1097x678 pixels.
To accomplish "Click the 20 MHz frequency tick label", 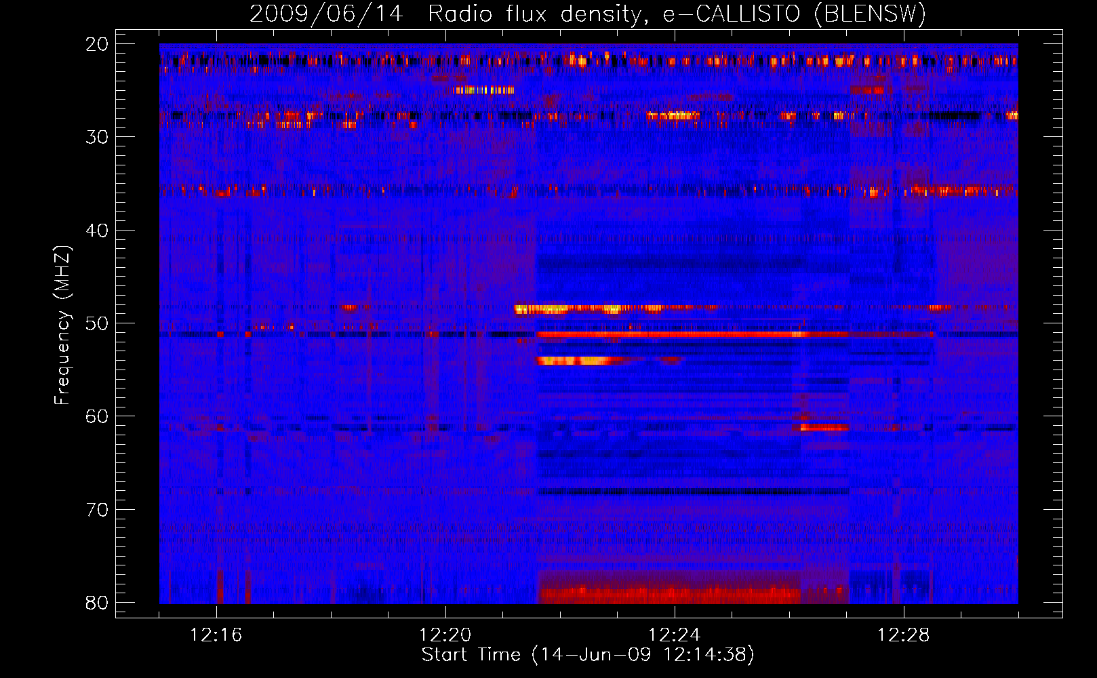I will tap(98, 44).
